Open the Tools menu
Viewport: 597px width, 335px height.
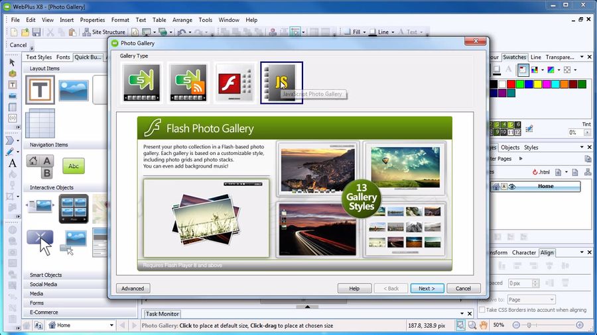click(x=205, y=20)
